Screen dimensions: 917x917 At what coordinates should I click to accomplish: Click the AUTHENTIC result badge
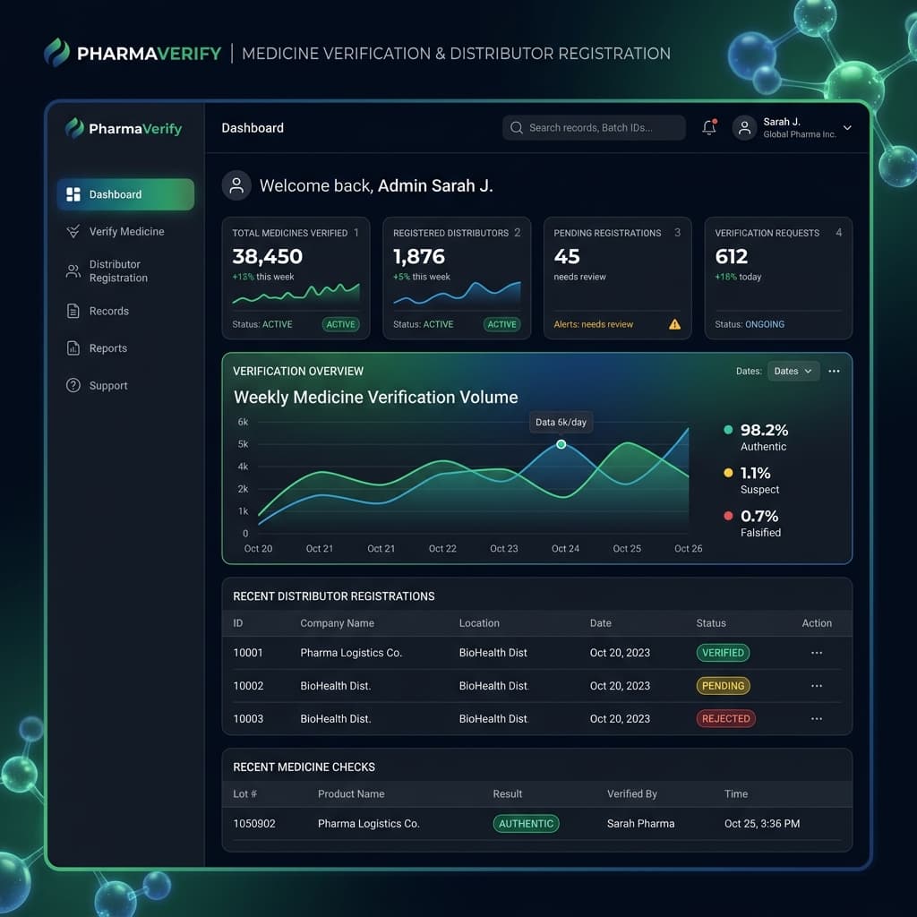click(526, 824)
